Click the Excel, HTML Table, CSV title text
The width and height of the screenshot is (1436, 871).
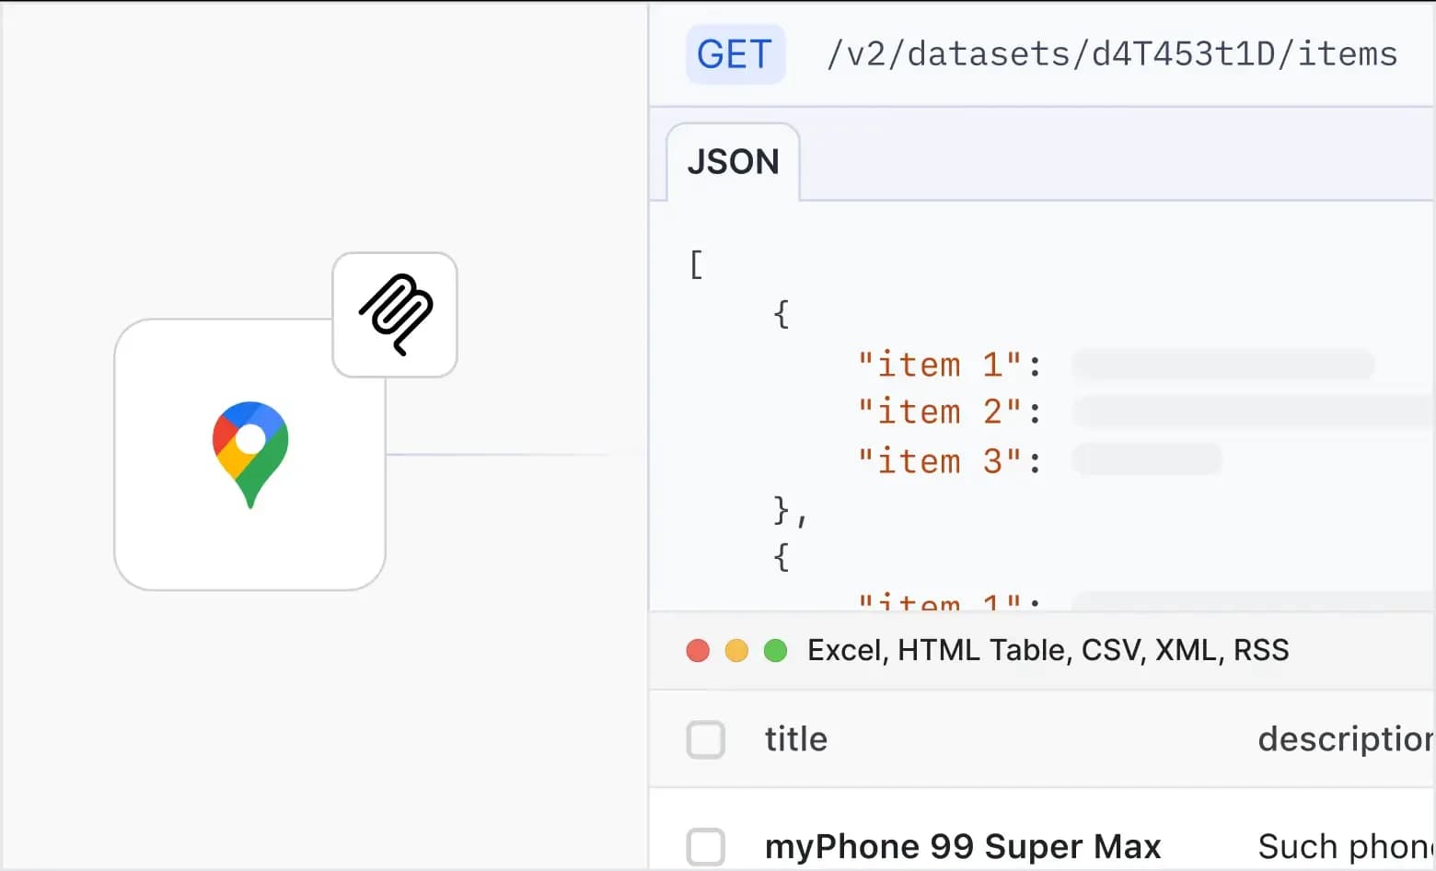point(1048,651)
